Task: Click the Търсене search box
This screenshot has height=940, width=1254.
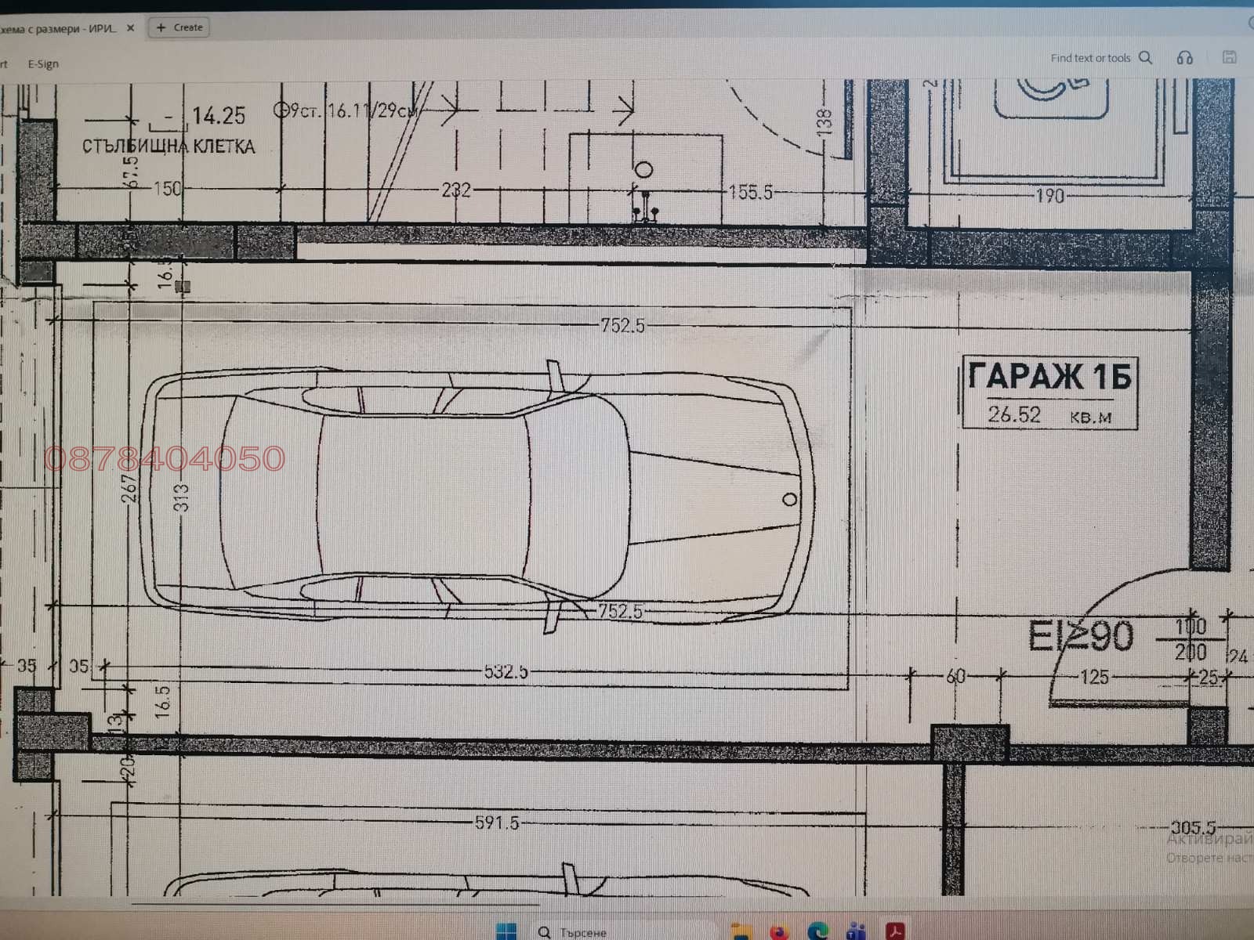Action: (x=584, y=932)
